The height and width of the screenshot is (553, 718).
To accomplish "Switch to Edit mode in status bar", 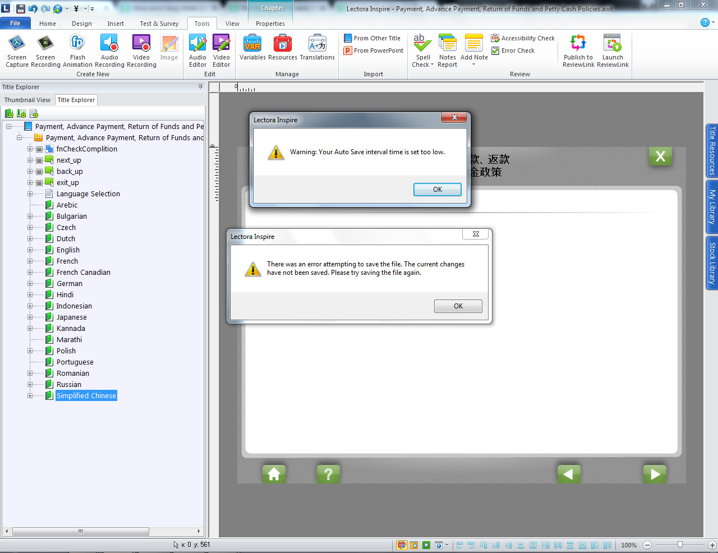I will tap(402, 545).
